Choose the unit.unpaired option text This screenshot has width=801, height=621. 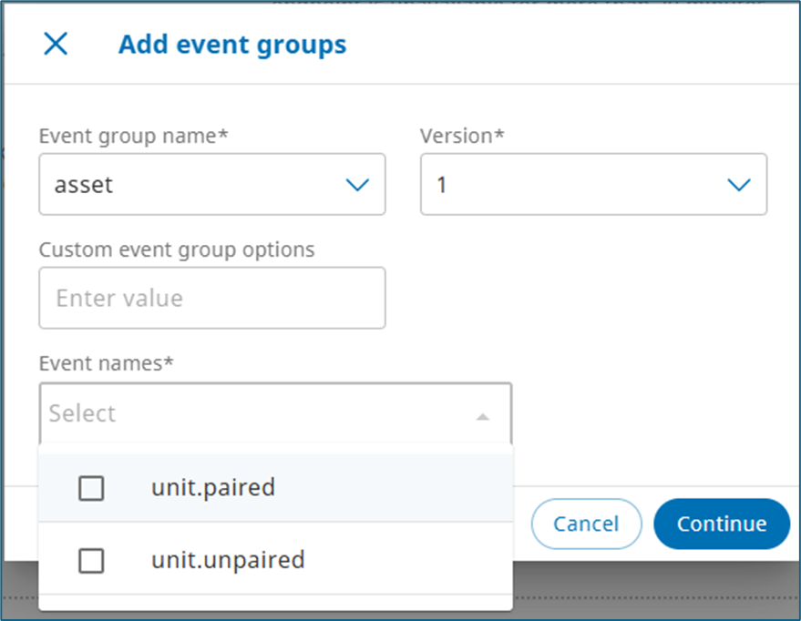point(228,559)
